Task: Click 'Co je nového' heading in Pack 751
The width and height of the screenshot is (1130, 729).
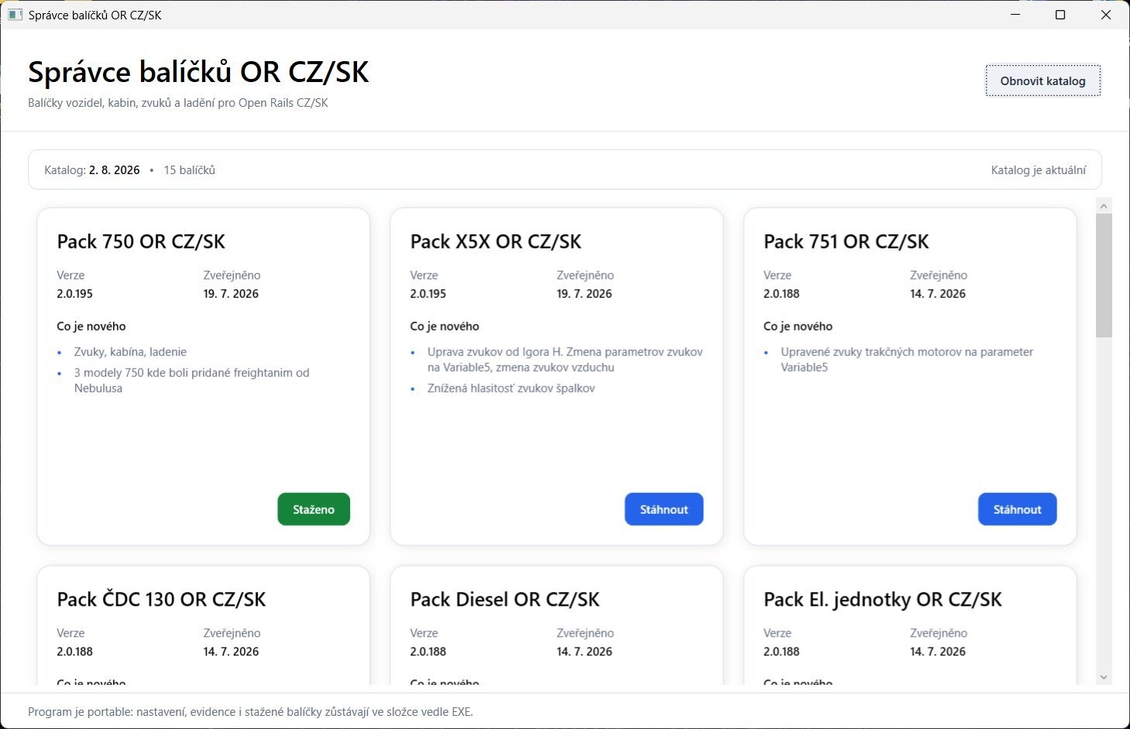Action: [798, 327]
